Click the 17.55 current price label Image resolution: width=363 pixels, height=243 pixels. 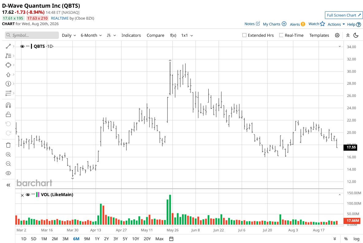click(350, 147)
